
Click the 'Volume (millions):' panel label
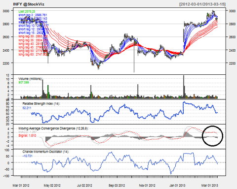click(x=31, y=79)
